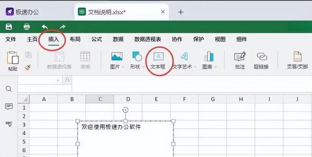Expand the 图片 dropdown arrow

coord(123,67)
